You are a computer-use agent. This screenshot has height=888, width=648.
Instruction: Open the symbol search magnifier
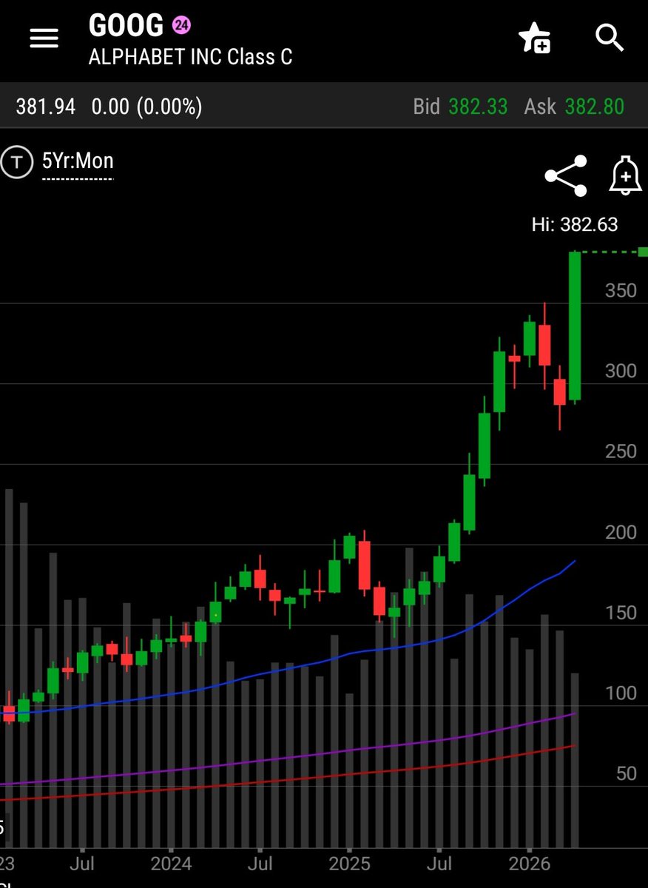pos(610,37)
